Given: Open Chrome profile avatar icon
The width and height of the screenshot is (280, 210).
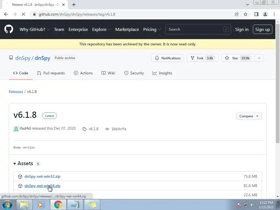Looking at the screenshot, I should [x=265, y=14].
